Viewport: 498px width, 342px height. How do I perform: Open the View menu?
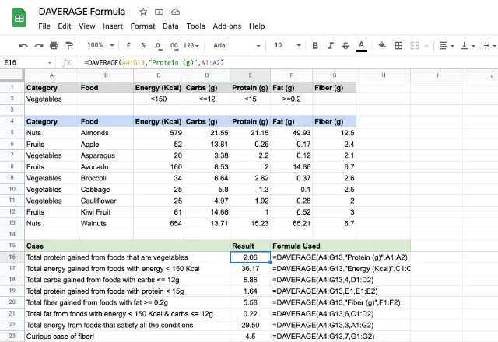pos(86,26)
